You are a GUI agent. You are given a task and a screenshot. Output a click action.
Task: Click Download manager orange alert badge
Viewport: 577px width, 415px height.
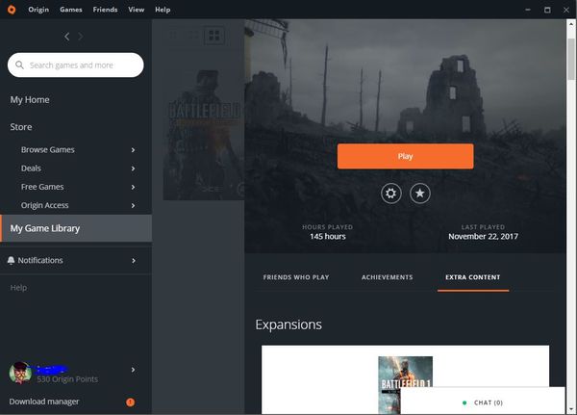pos(130,402)
